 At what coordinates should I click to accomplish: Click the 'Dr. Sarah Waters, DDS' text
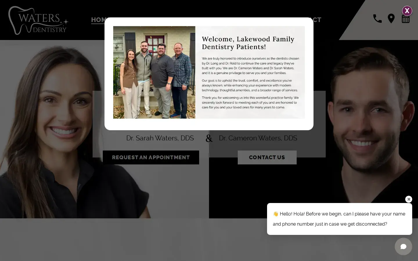[x=160, y=138]
